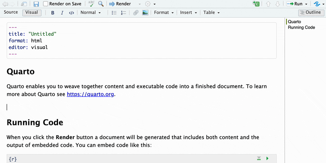Screen dimensions: 326x163
Task: Open the Insert menu
Action: 188,13
